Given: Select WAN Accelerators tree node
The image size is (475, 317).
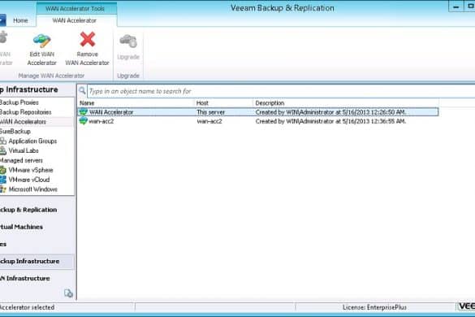Looking at the screenshot, I should pos(23,122).
